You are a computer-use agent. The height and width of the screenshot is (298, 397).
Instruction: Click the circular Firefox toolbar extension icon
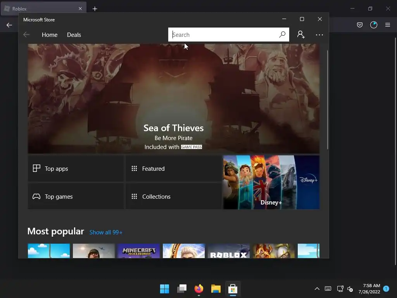tap(374, 25)
